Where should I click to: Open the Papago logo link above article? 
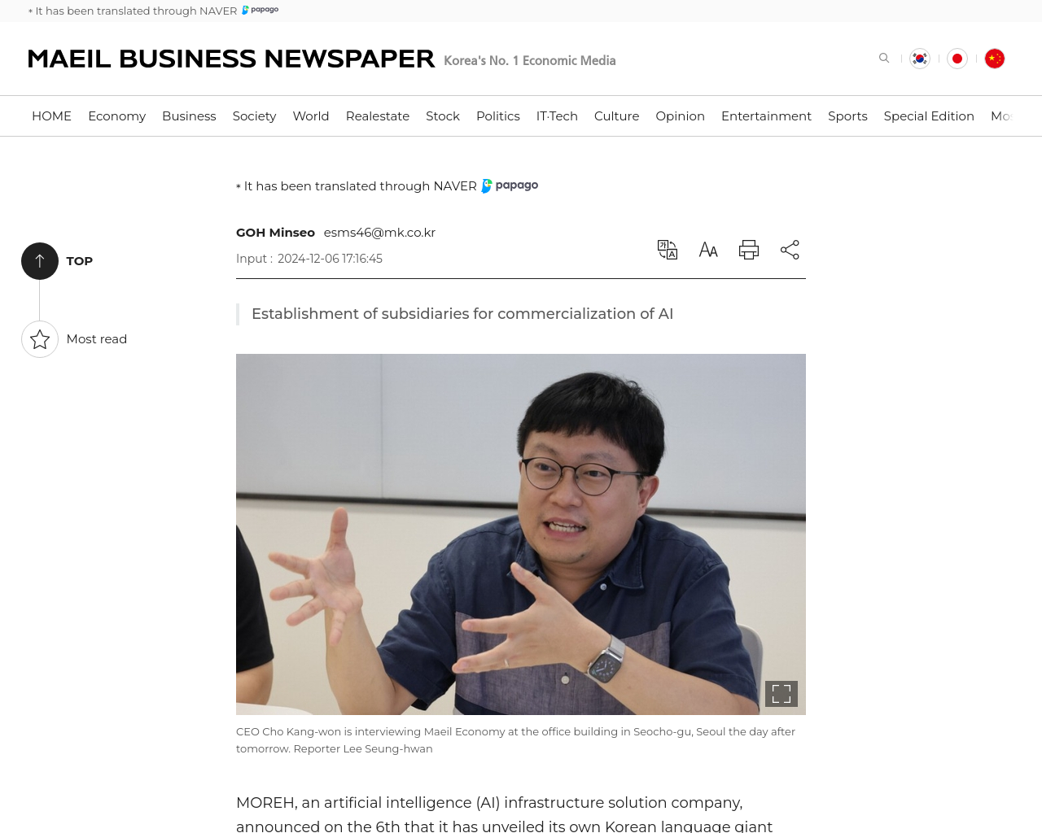tap(510, 185)
